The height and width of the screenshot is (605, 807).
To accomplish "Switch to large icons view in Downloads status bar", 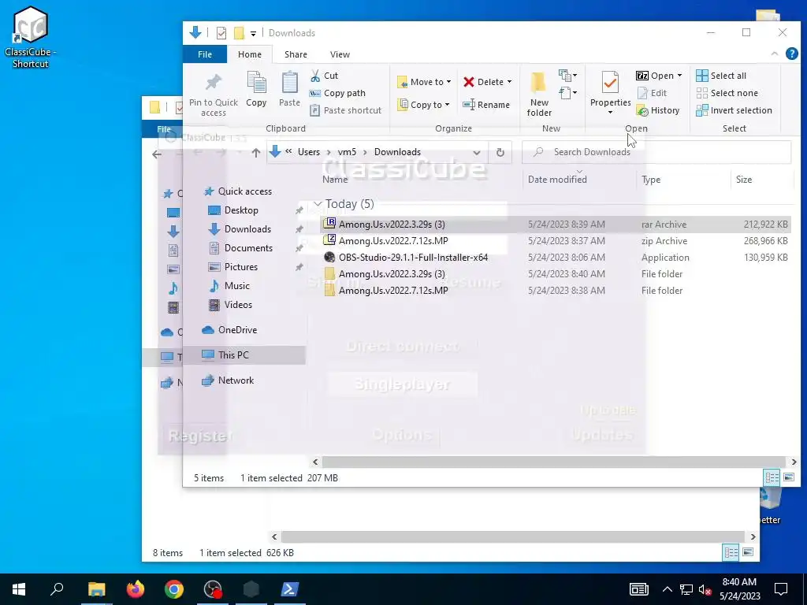I will click(788, 477).
